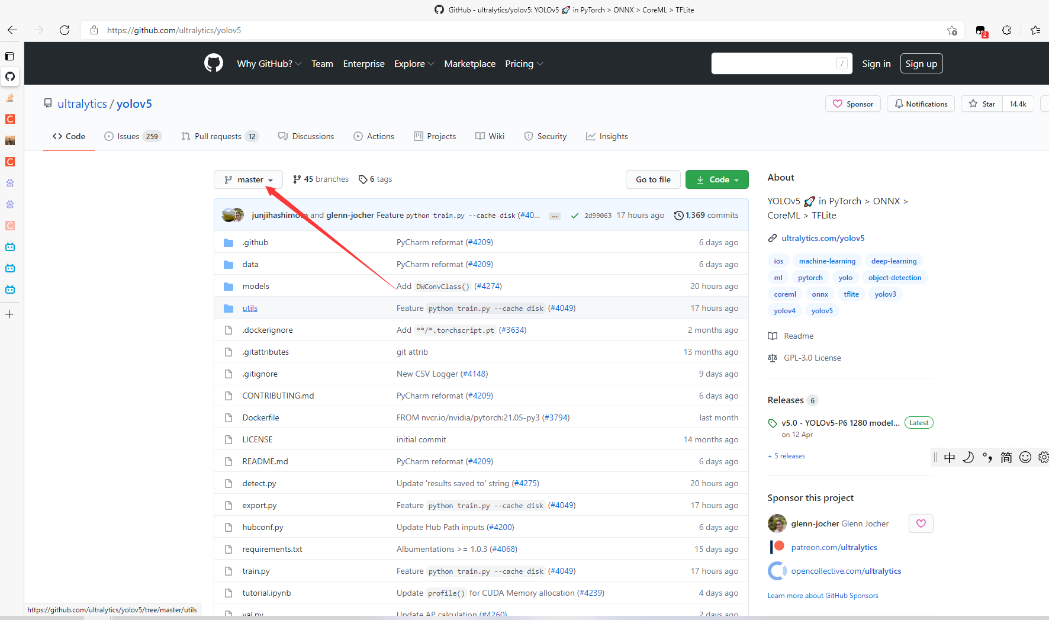Click the pytorch topic tag
Screen dimensions: 1049x620
click(810, 278)
